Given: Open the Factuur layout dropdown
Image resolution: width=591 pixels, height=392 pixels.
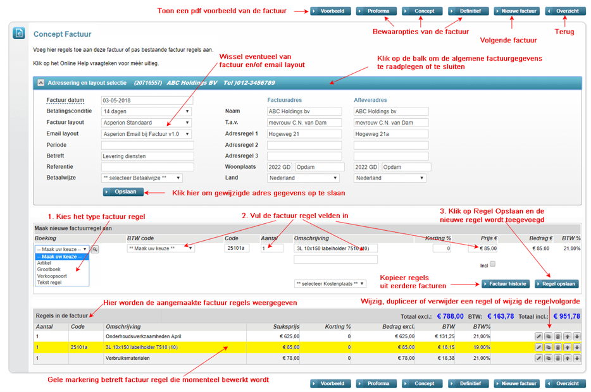Looking at the screenshot, I should click(146, 123).
